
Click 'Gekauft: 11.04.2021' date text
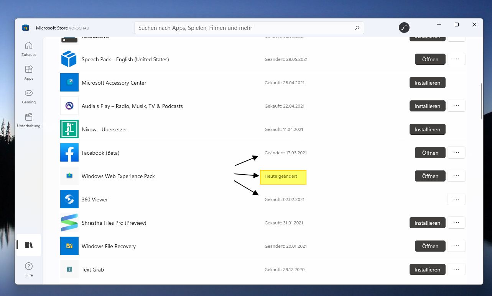point(284,129)
